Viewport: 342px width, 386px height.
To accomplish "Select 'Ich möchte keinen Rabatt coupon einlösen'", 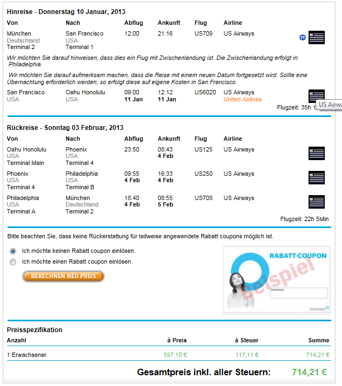I will (13, 251).
